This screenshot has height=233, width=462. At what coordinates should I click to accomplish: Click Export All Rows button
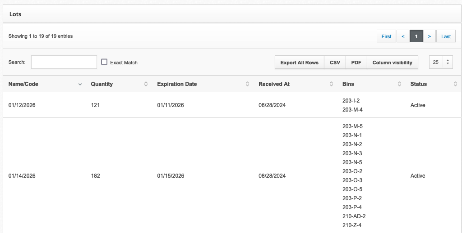pos(300,62)
